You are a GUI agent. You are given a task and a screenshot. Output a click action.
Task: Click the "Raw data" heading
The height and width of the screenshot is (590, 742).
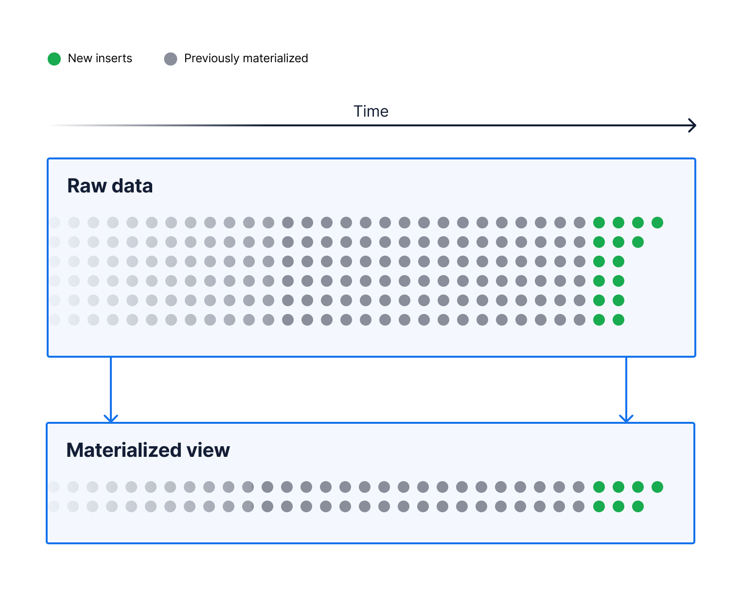pyautogui.click(x=110, y=186)
